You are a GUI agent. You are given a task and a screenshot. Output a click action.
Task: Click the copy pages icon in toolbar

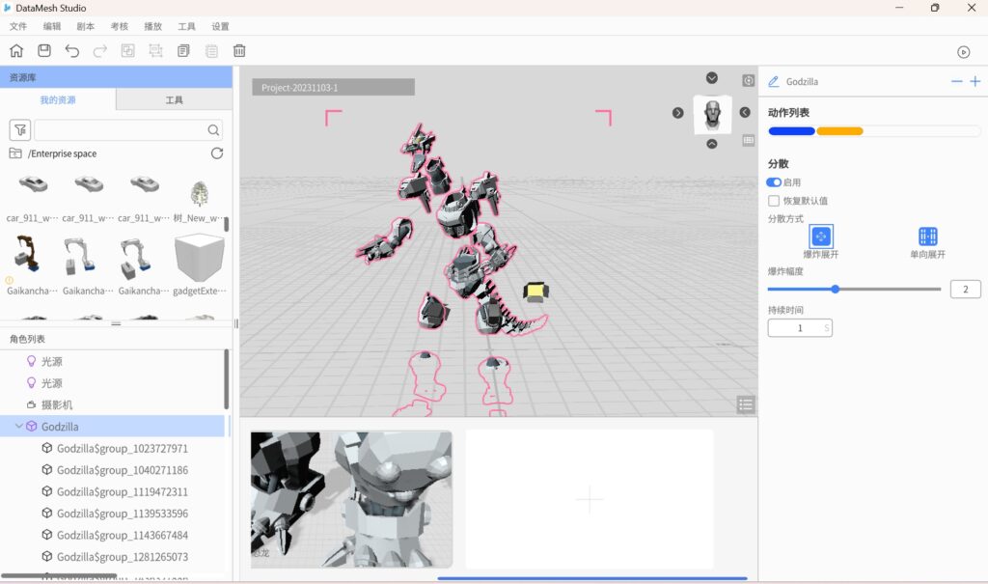pyautogui.click(x=183, y=51)
